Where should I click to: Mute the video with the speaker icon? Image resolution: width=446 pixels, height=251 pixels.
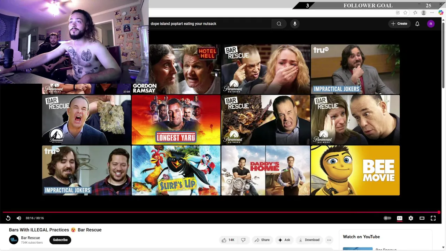point(19,218)
